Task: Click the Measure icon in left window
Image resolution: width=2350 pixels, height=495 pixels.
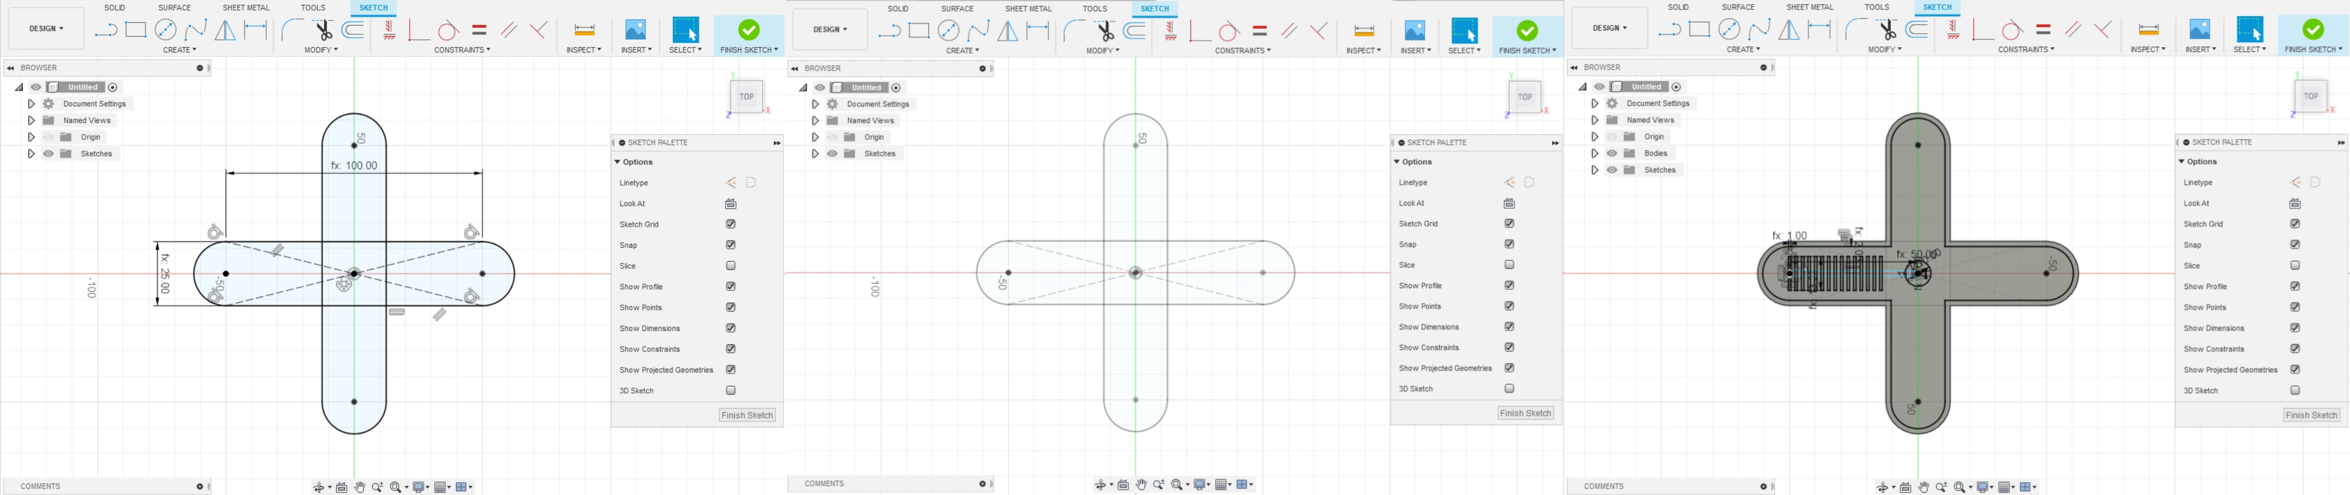Action: (584, 30)
